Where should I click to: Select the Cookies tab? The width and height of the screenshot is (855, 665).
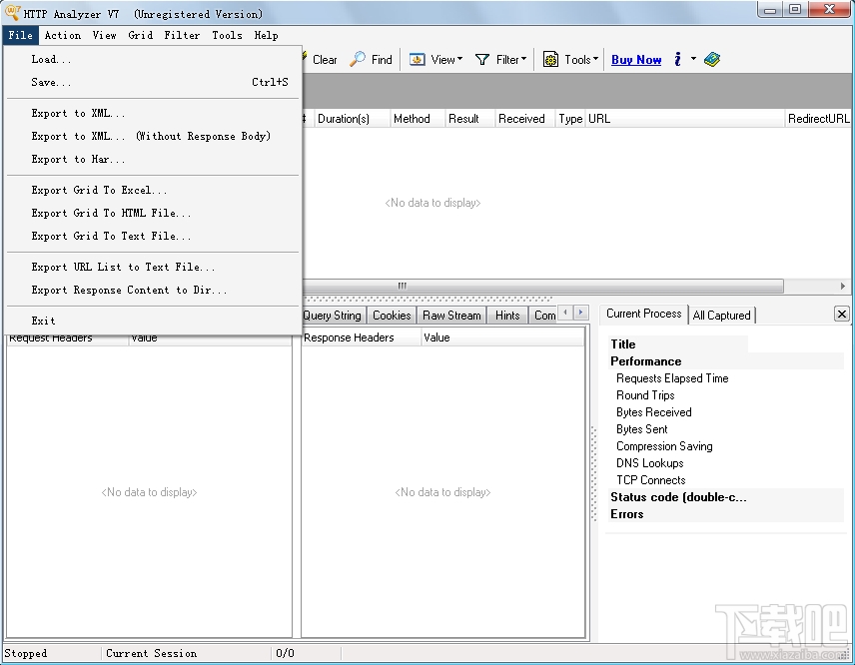click(391, 315)
